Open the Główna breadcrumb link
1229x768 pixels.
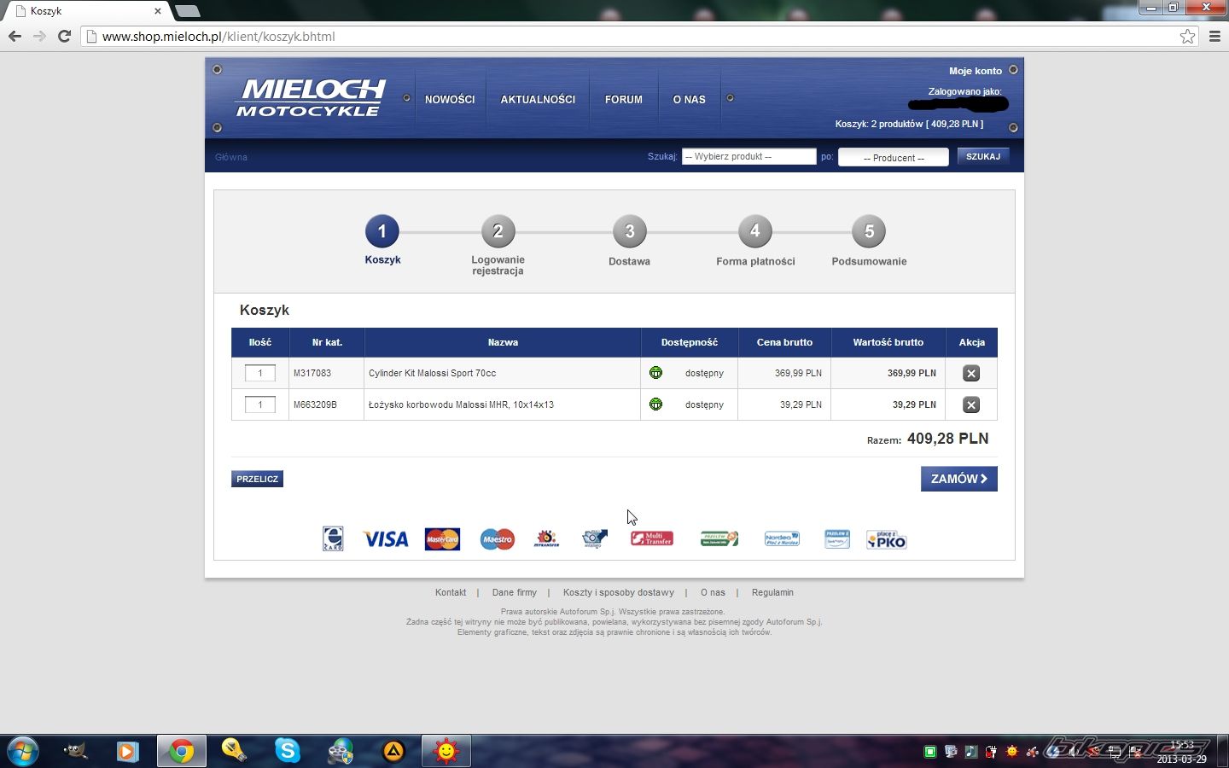click(231, 157)
